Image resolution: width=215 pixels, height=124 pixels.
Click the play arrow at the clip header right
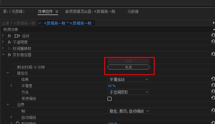point(214,23)
